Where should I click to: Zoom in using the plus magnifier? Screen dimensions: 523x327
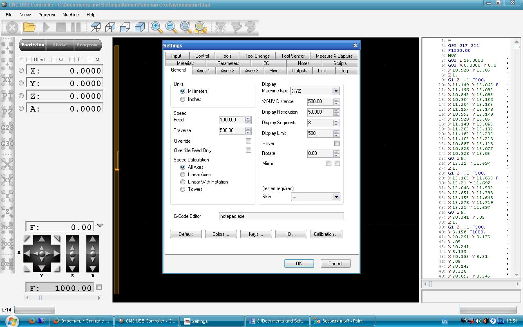click(x=156, y=27)
